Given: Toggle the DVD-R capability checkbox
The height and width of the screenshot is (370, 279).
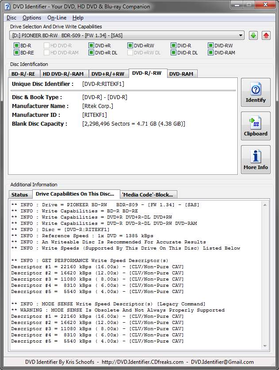Looking at the screenshot, I should point(173,46).
